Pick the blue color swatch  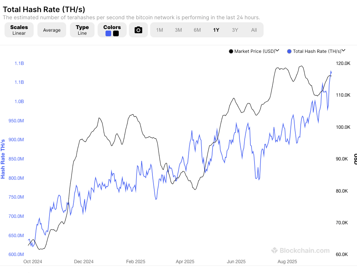pyautogui.click(x=109, y=33)
